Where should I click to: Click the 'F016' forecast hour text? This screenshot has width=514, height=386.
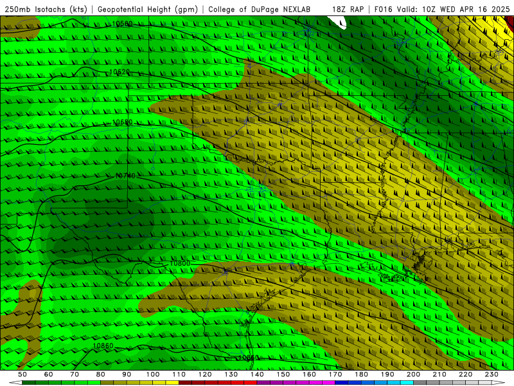(383, 10)
